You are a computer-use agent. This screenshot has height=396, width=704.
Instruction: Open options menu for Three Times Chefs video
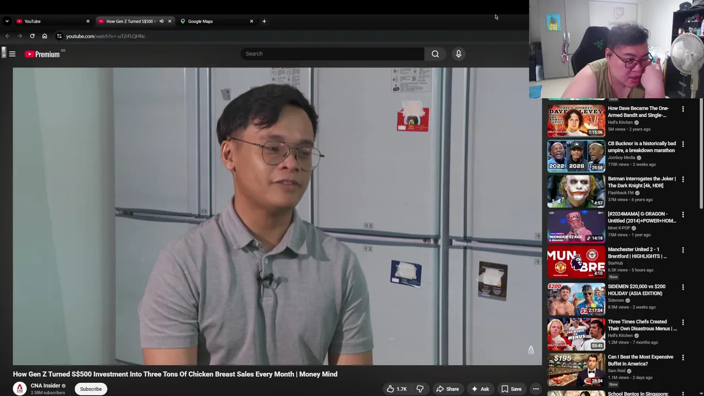pos(683,322)
